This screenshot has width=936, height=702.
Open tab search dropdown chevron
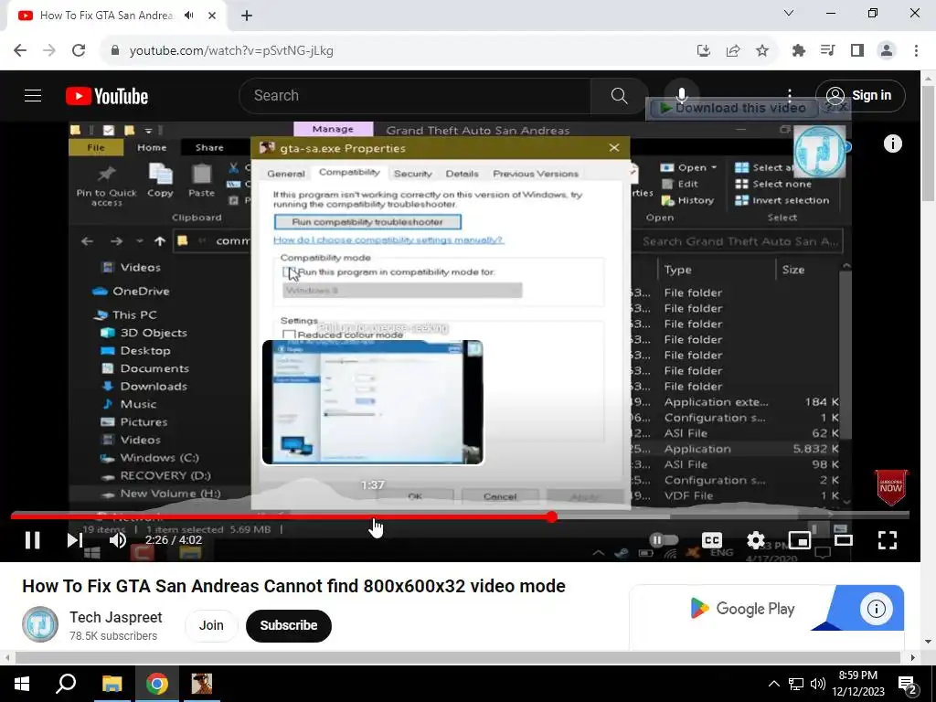[789, 13]
